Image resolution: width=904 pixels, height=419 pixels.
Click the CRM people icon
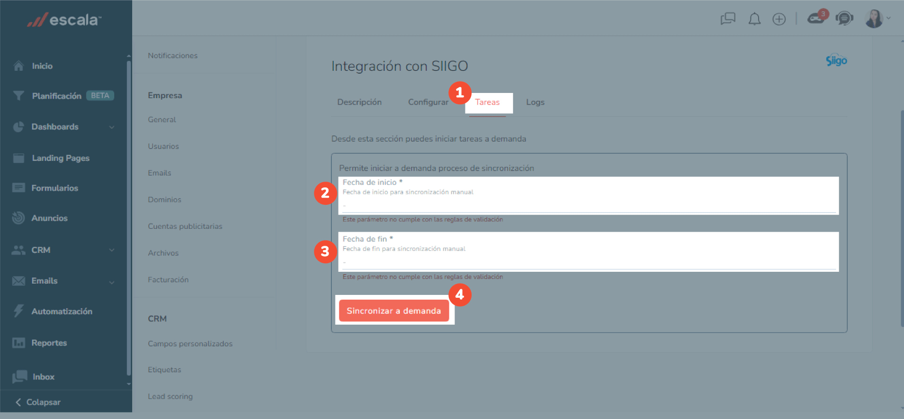(18, 250)
